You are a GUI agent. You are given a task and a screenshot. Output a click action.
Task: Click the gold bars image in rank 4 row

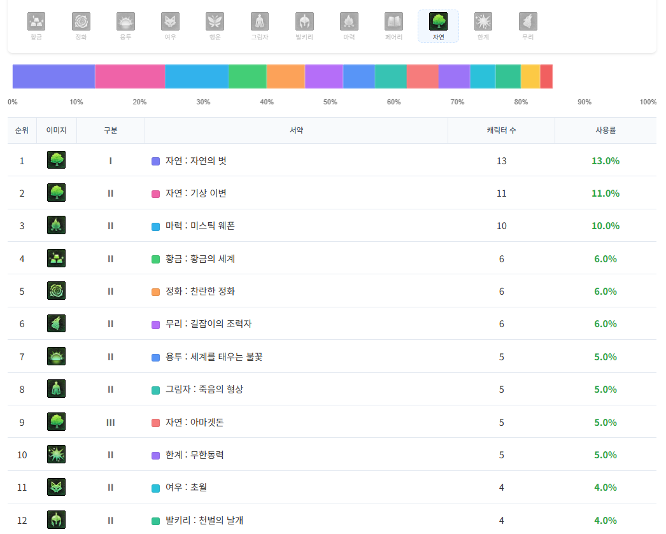pyautogui.click(x=57, y=258)
